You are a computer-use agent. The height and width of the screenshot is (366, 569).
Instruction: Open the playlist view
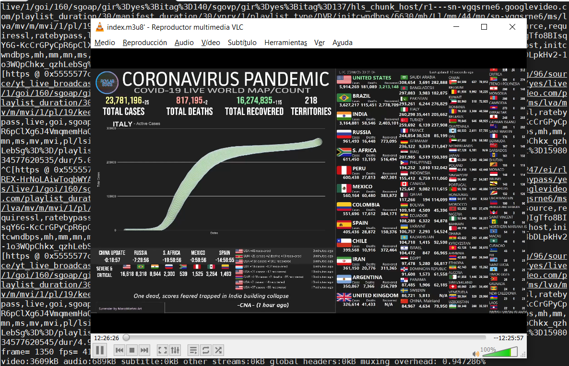tap(193, 350)
